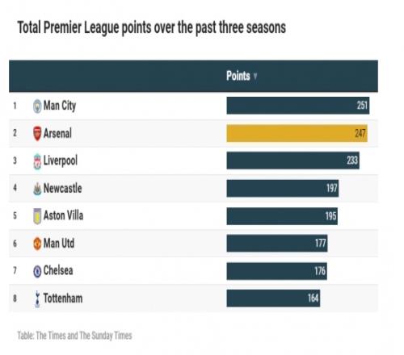Click the Aston Villa club crest
Image resolution: width=404 pixels, height=355 pixels.
pyautogui.click(x=37, y=216)
